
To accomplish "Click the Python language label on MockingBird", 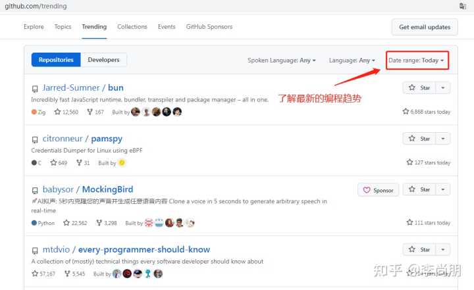I will pos(43,223).
